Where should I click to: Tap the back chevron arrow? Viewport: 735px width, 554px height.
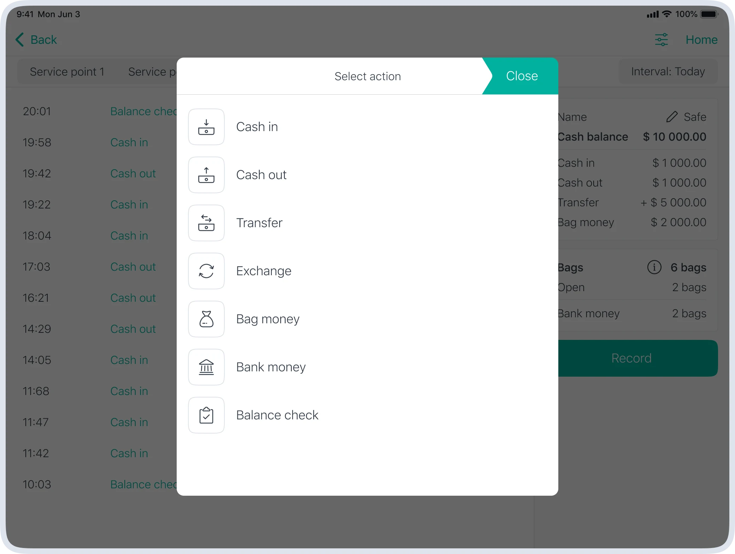(x=20, y=40)
